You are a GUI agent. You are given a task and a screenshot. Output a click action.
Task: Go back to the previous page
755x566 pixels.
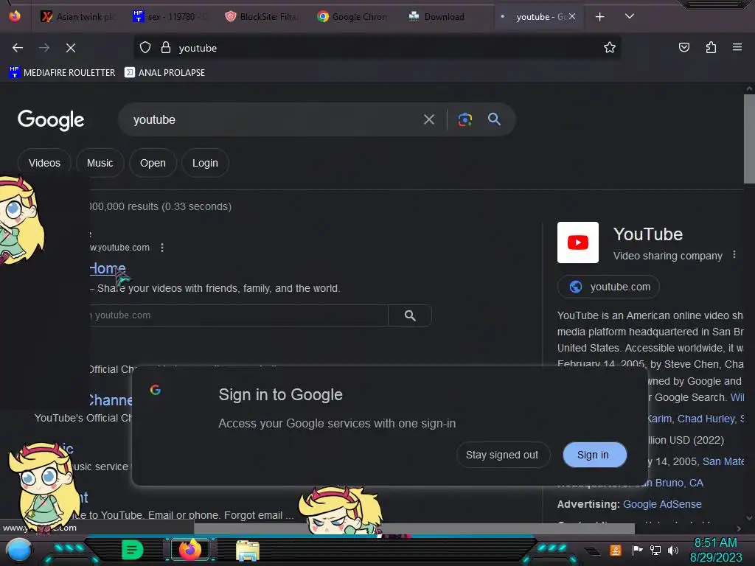pyautogui.click(x=18, y=48)
